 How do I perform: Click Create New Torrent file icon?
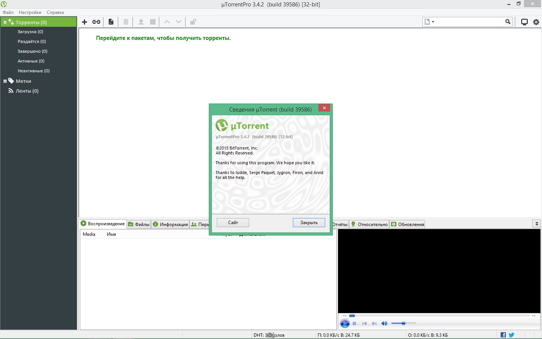tap(111, 22)
